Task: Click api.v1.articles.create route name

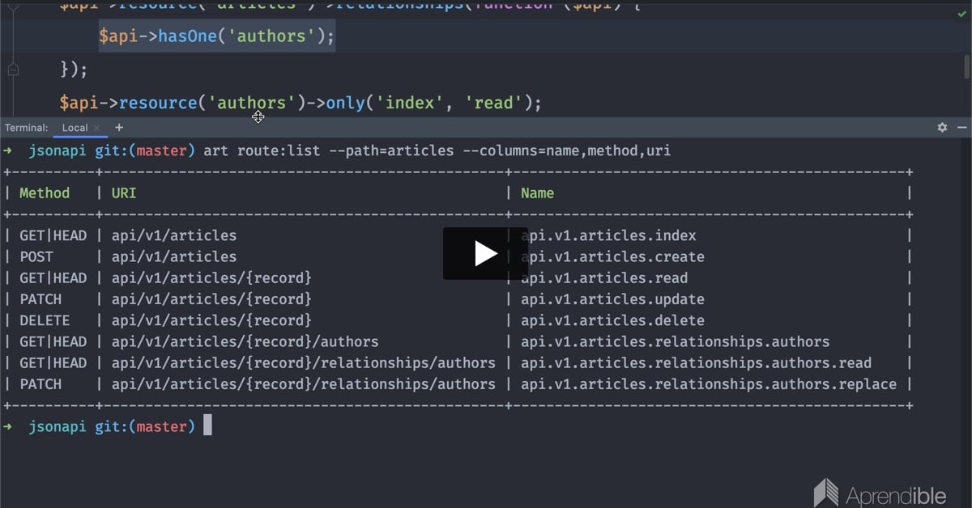Action: coord(612,256)
